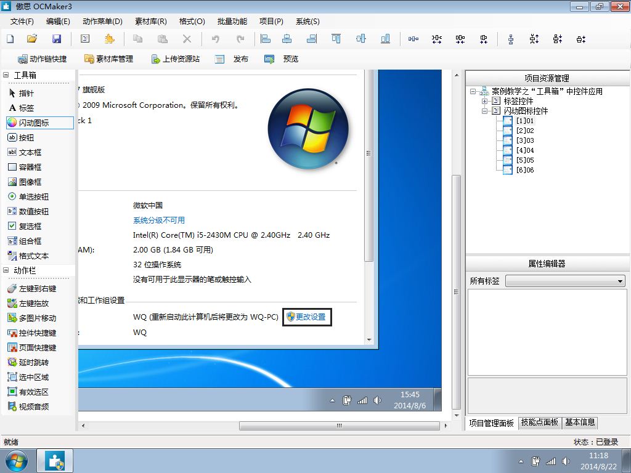This screenshot has height=473, width=631.
Task: Open the 编辑(E) menu
Action: point(58,22)
